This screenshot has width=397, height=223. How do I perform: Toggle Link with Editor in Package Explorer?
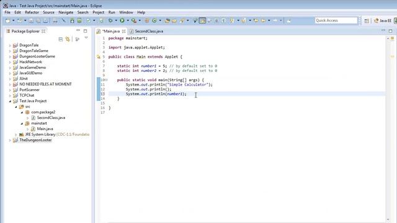68,39
